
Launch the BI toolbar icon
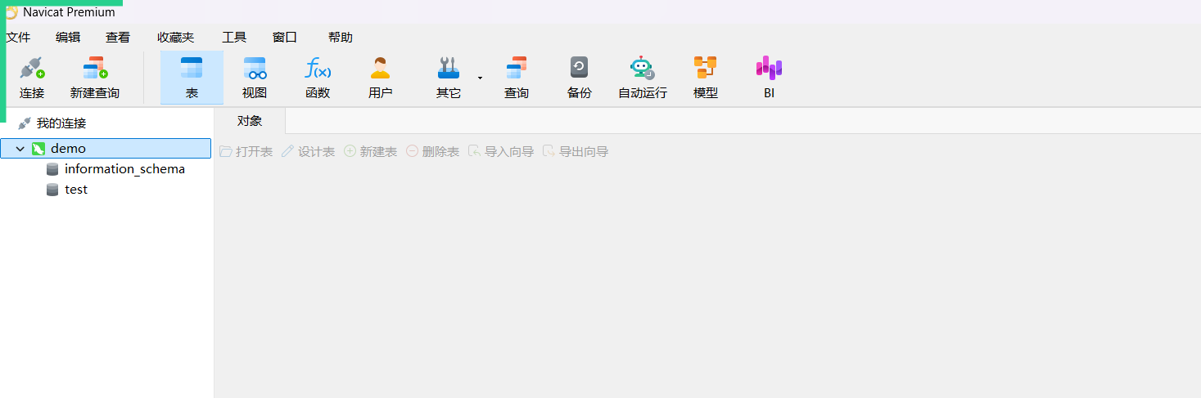[769, 69]
